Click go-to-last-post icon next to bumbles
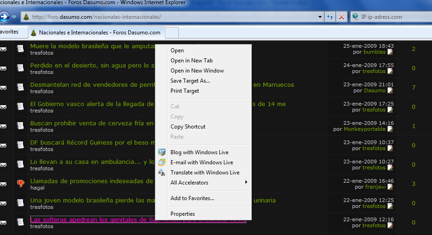 pyautogui.click(x=390, y=52)
